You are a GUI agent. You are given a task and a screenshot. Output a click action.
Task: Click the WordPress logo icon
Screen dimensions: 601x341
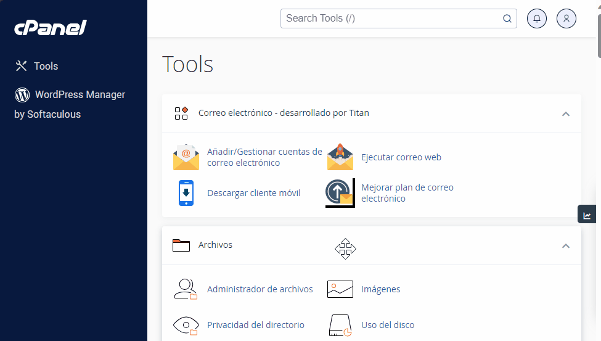click(x=22, y=95)
